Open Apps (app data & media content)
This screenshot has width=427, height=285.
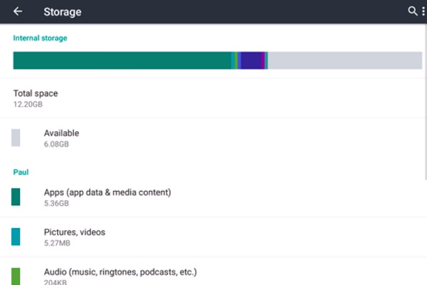107,192
